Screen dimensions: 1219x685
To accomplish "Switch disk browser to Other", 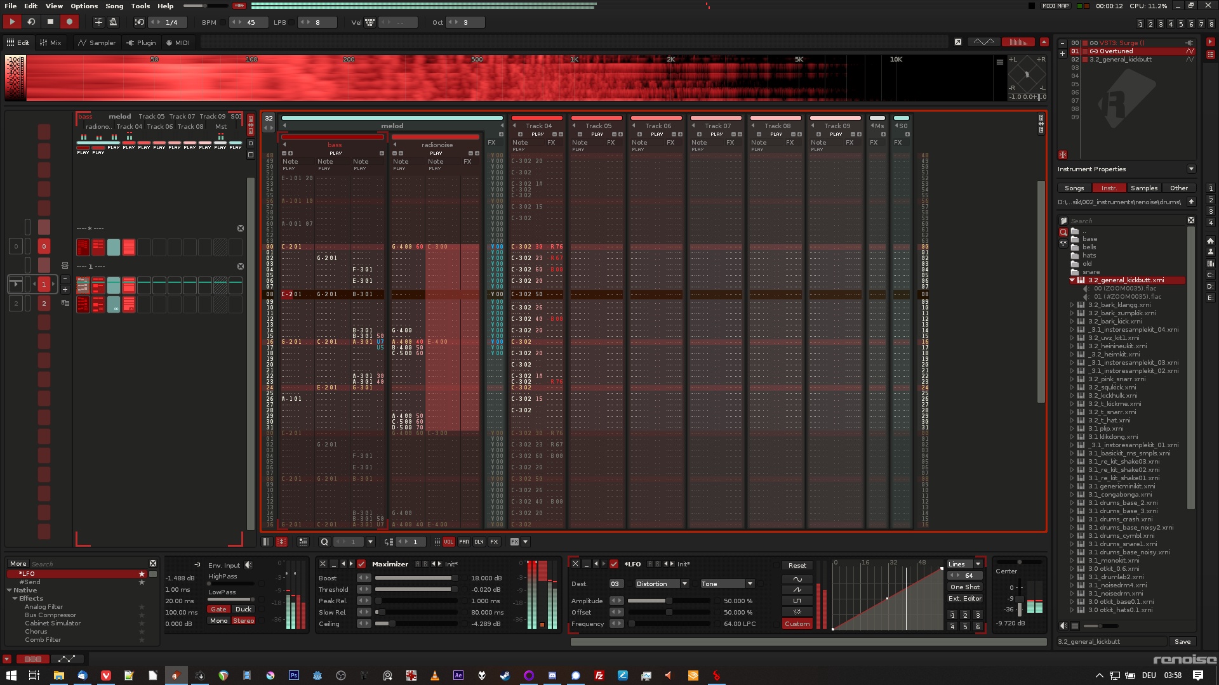I will tap(1179, 188).
